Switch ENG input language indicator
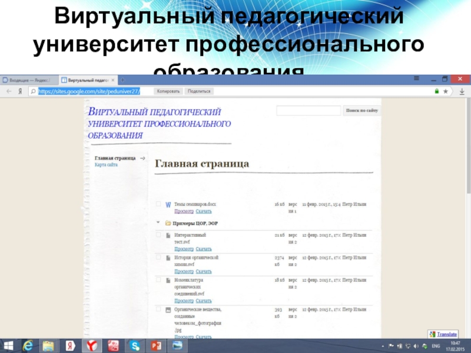The height and width of the screenshot is (353, 471). pyautogui.click(x=436, y=346)
